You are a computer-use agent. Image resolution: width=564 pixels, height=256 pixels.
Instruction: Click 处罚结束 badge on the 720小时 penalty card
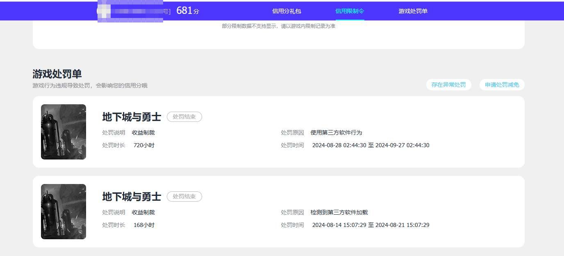point(184,117)
